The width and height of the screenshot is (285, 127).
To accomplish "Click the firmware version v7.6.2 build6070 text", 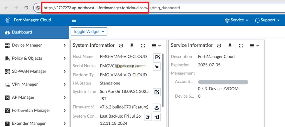I will [124, 107].
